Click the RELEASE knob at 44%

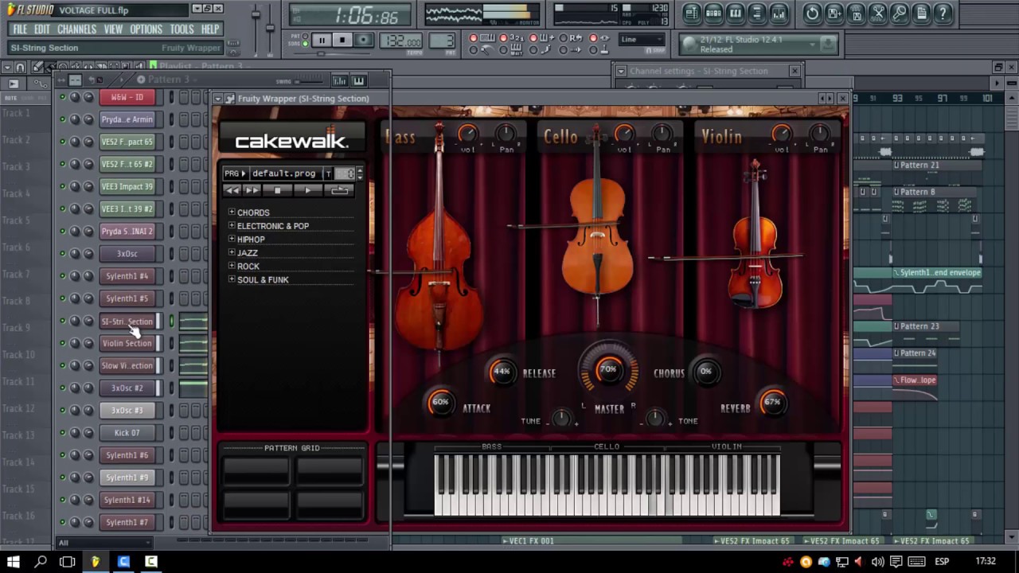tap(502, 372)
